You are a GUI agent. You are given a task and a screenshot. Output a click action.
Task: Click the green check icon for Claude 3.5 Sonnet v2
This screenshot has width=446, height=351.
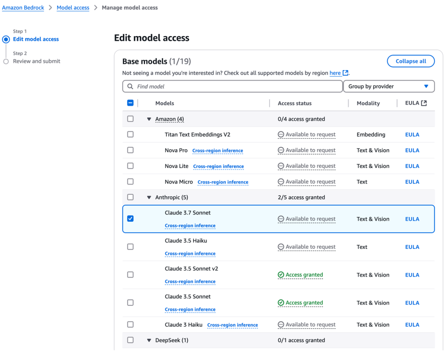281,274
